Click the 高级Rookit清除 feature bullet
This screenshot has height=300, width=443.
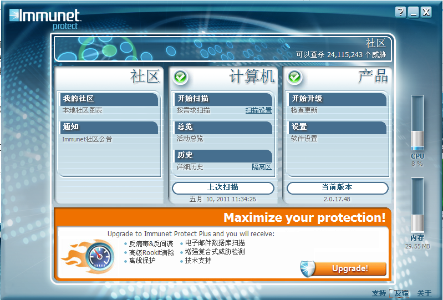coord(152,252)
